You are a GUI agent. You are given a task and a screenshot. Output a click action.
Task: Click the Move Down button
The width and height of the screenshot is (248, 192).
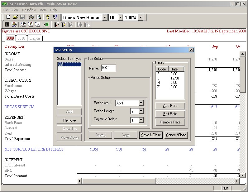pos(69,137)
